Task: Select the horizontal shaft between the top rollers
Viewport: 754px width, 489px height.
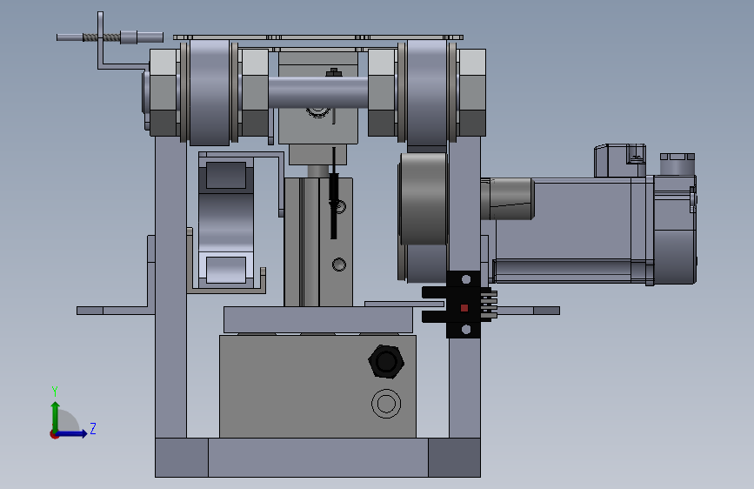Action: (317, 92)
